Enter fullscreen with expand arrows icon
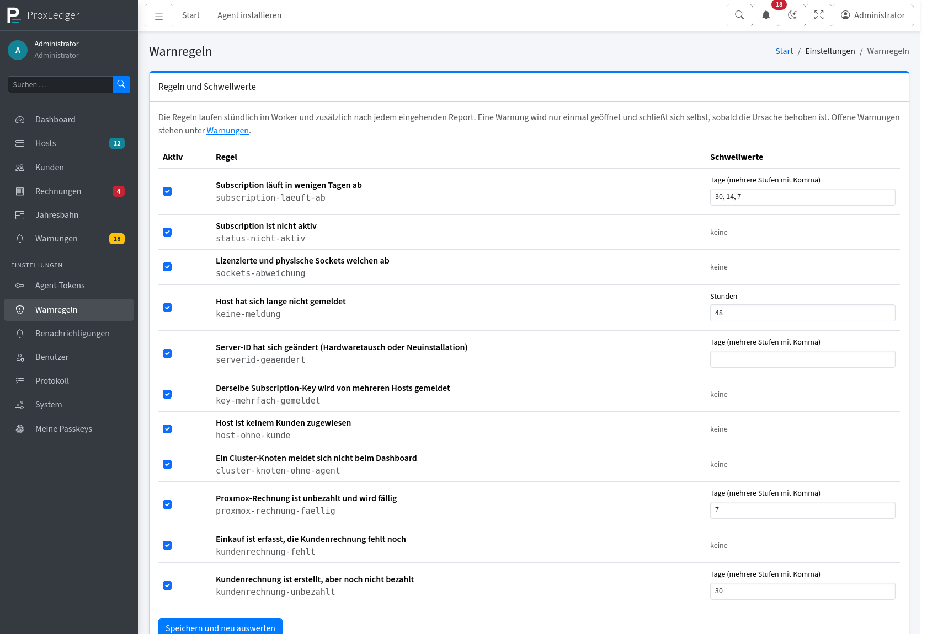Image resolution: width=927 pixels, height=634 pixels. [819, 15]
